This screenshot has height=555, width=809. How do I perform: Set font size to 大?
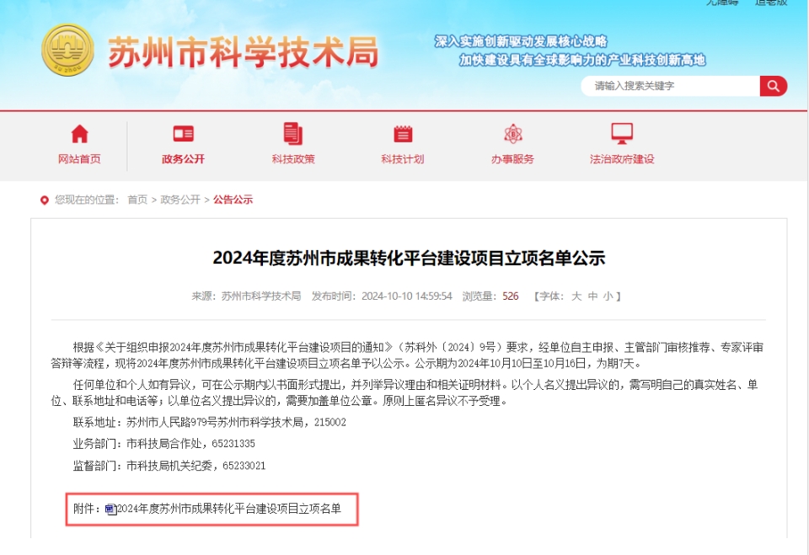coord(576,296)
